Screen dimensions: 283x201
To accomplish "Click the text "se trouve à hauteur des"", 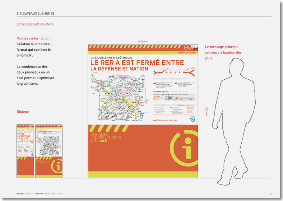I will click(x=223, y=53).
